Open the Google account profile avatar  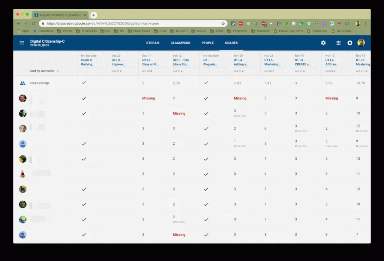point(361,43)
